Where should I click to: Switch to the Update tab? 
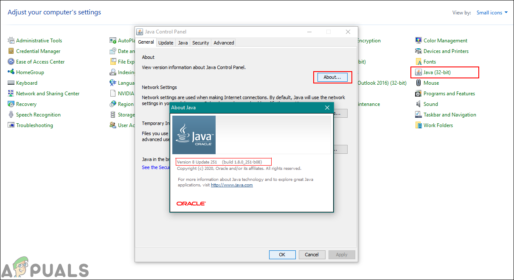pyautogui.click(x=166, y=43)
